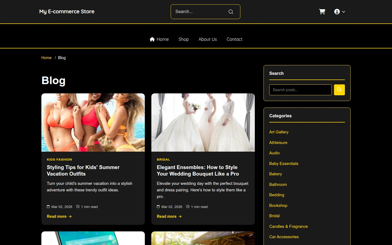The image size is (392, 245).
Task: Click the My E-commerce Store logo
Action: 67,11
